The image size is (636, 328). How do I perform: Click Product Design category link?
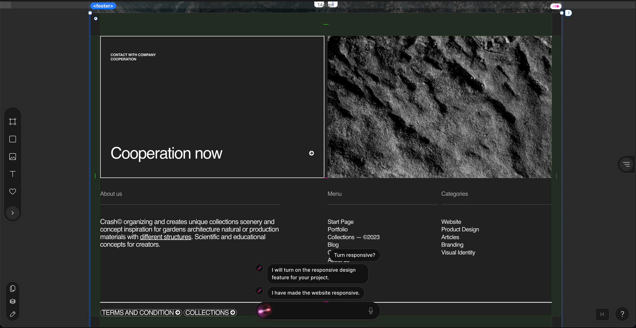tap(460, 230)
